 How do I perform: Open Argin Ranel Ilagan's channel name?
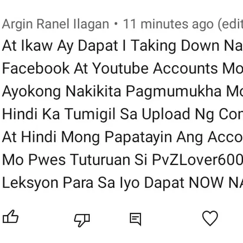click(56, 24)
